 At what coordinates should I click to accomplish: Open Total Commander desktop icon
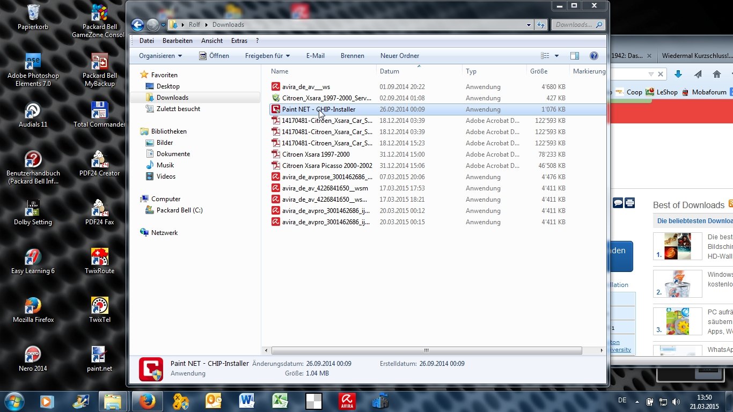[x=99, y=115]
